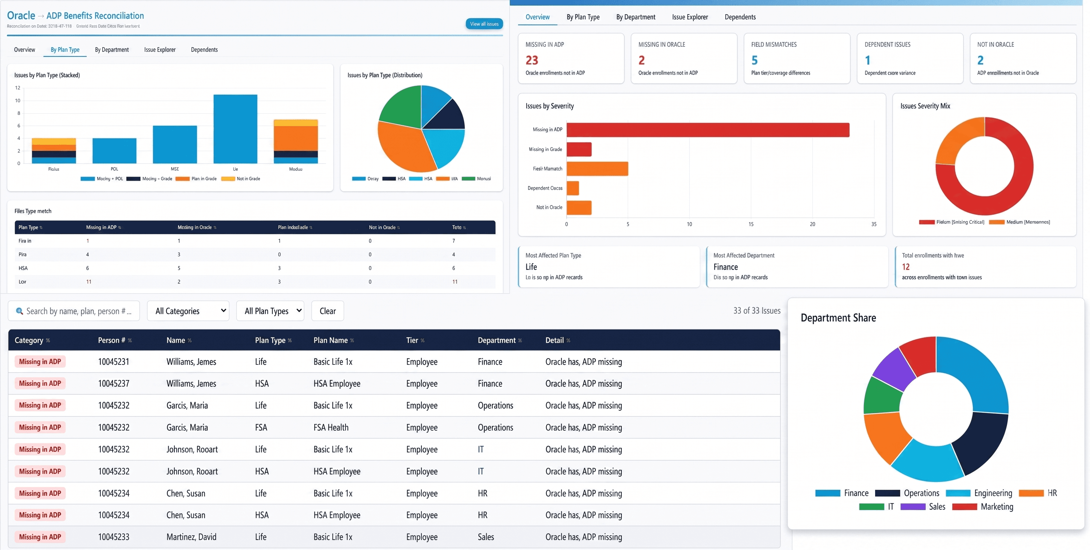This screenshot has height=550, width=1090.
Task: Click the Pira row in Files Type table
Action: [x=255, y=255]
